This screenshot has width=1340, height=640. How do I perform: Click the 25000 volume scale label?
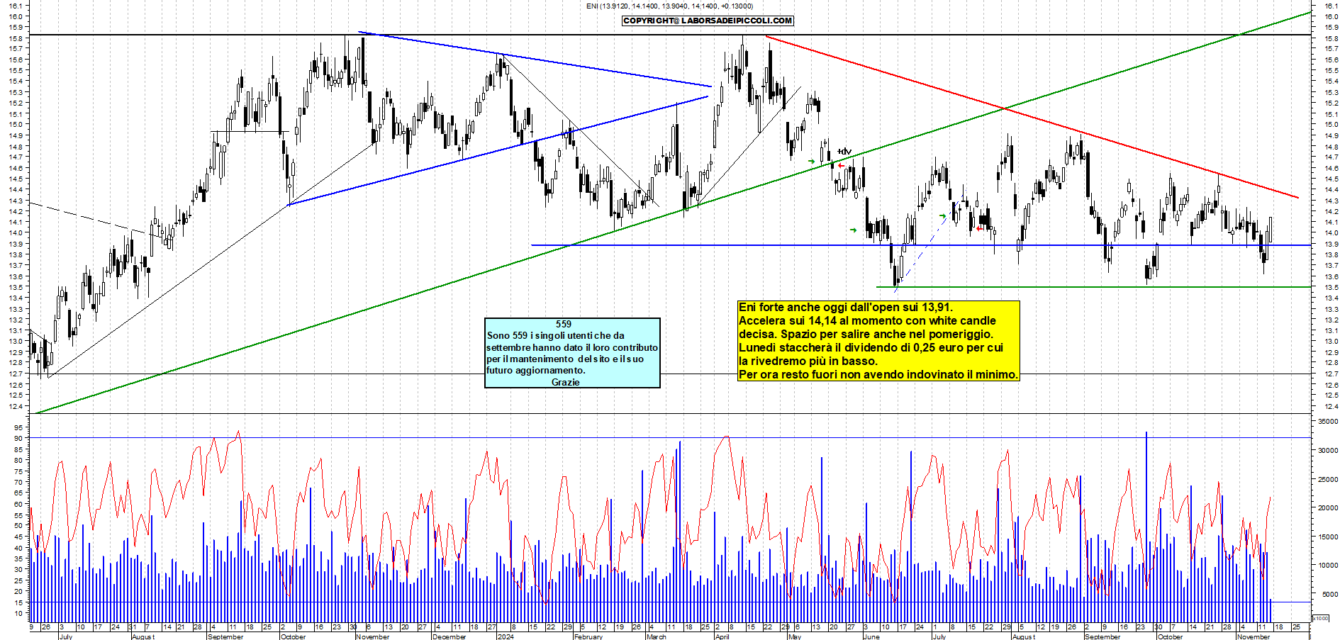[x=1328, y=479]
